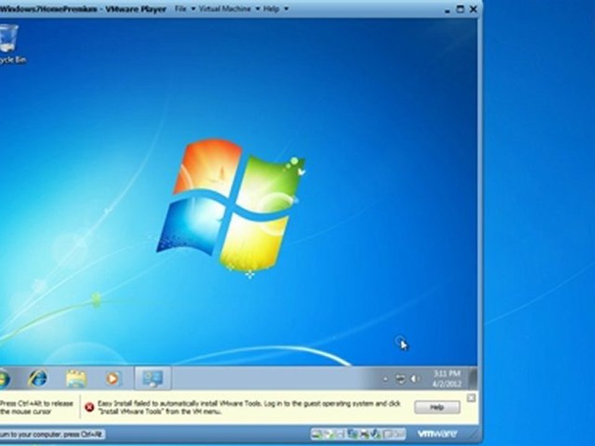Launch Windows Media Player from taskbar
The image size is (595, 446).
(x=113, y=378)
